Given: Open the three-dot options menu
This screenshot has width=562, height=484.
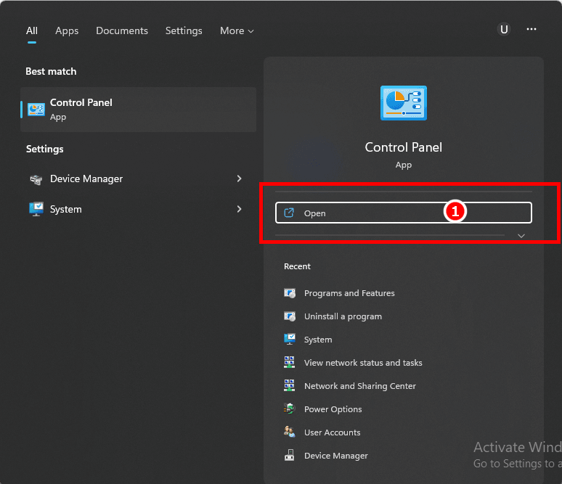Looking at the screenshot, I should (532, 29).
